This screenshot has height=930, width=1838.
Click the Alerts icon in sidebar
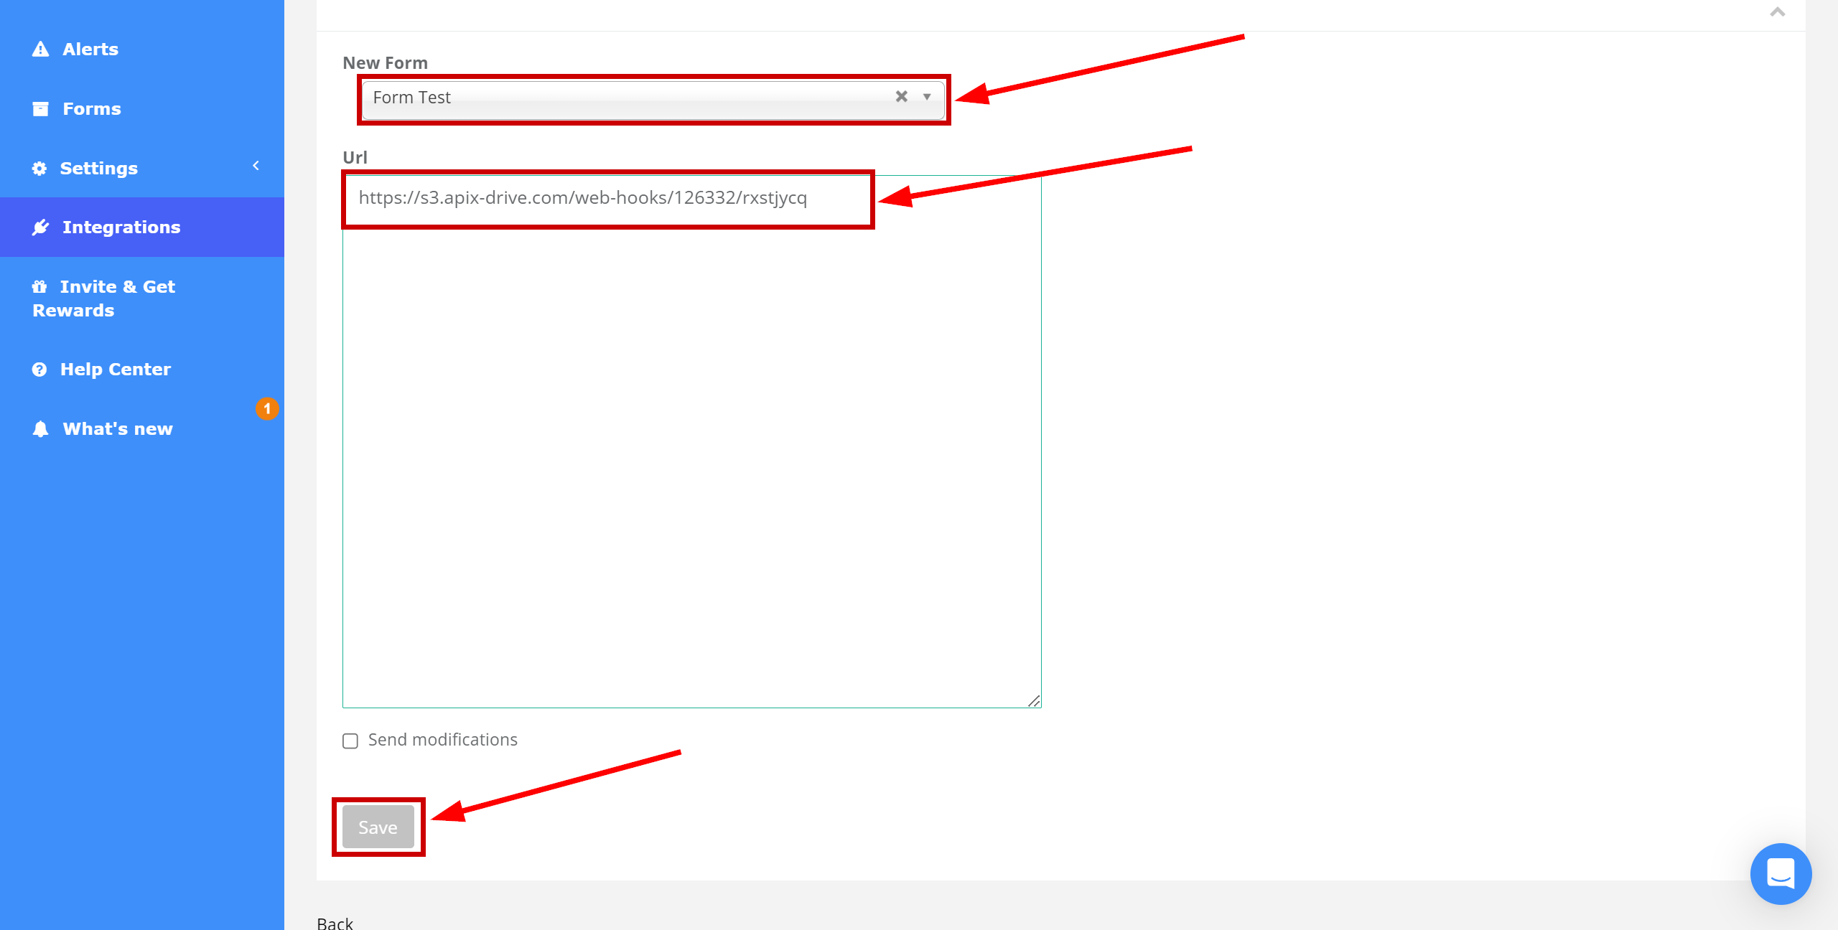coord(40,49)
